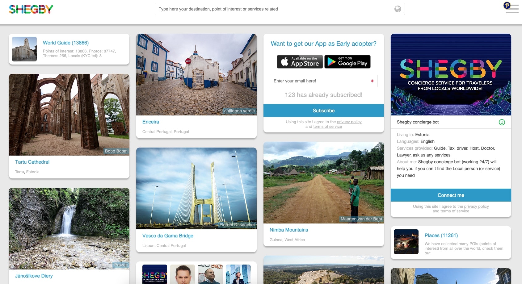The height and width of the screenshot is (284, 522).
Task: Open terms of service link under Subscribe
Action: click(x=327, y=127)
